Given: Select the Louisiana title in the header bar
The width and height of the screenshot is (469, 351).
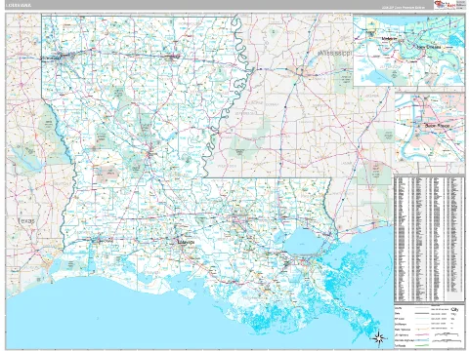Looking at the screenshot, I should point(19,5).
